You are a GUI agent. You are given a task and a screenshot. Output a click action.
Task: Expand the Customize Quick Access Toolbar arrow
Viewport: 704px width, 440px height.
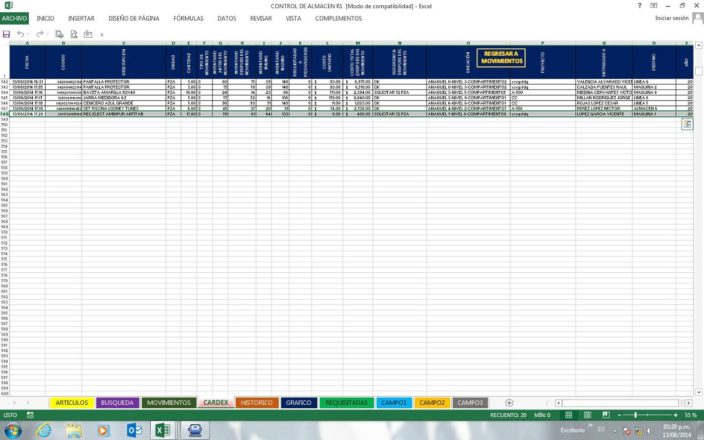(102, 35)
